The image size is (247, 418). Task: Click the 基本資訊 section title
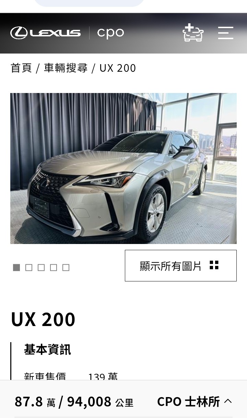(47, 349)
